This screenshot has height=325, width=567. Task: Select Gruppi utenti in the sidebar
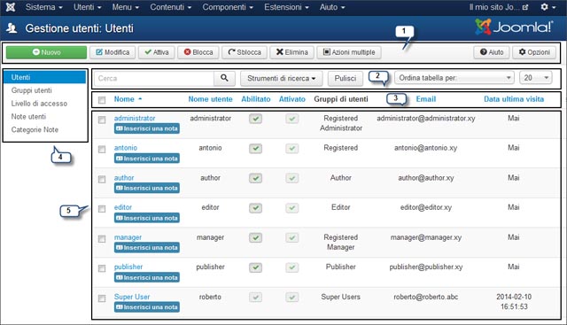click(32, 90)
